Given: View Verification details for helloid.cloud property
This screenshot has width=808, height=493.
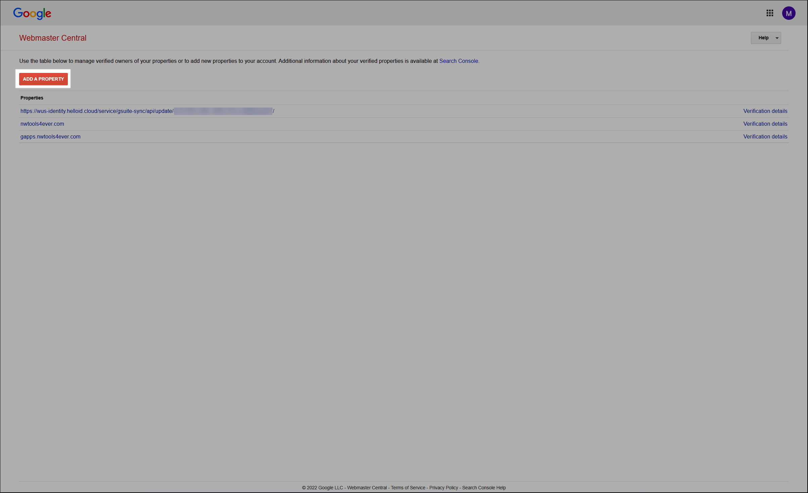Looking at the screenshot, I should tap(765, 111).
